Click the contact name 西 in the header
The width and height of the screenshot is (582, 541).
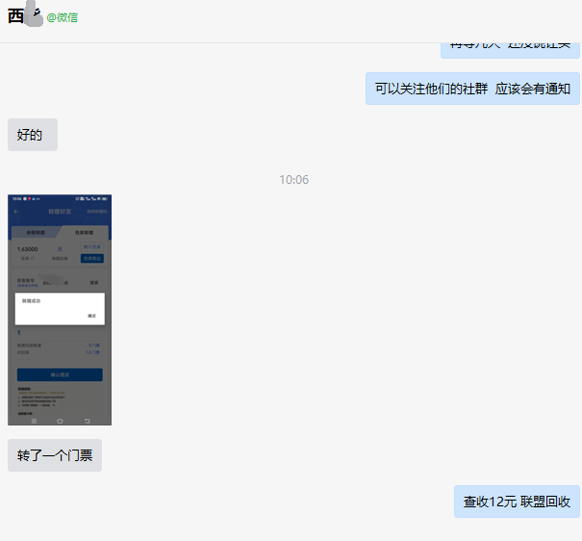click(15, 15)
